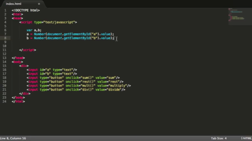Place cursor on <!DOCTYPE html> line
The height and width of the screenshot is (141, 252).
[26, 11]
